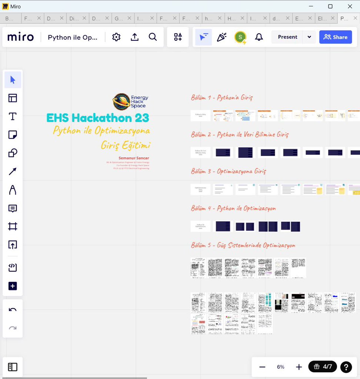Select first dark code frame under Bölüm 2
This screenshot has height=379, width=360.
223,152
